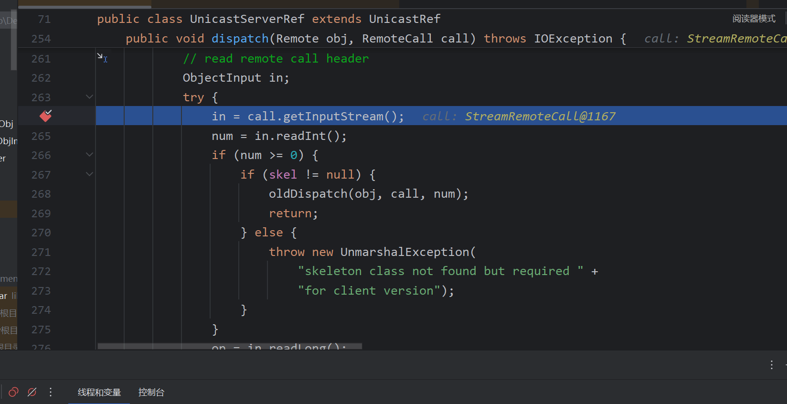Click the small arrow icon beside line 261
This screenshot has width=787, height=404.
pyautogui.click(x=102, y=58)
